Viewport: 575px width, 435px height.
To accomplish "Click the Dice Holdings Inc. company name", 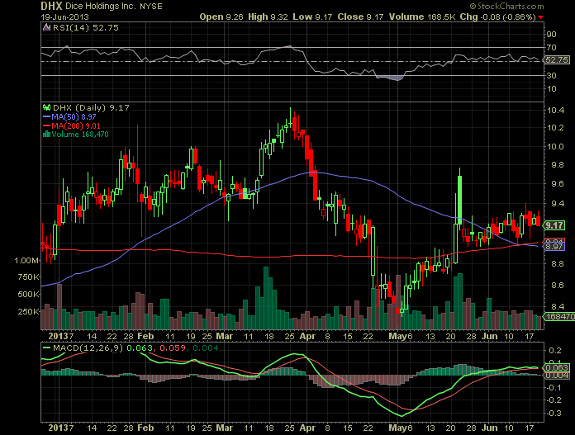I will point(101,7).
